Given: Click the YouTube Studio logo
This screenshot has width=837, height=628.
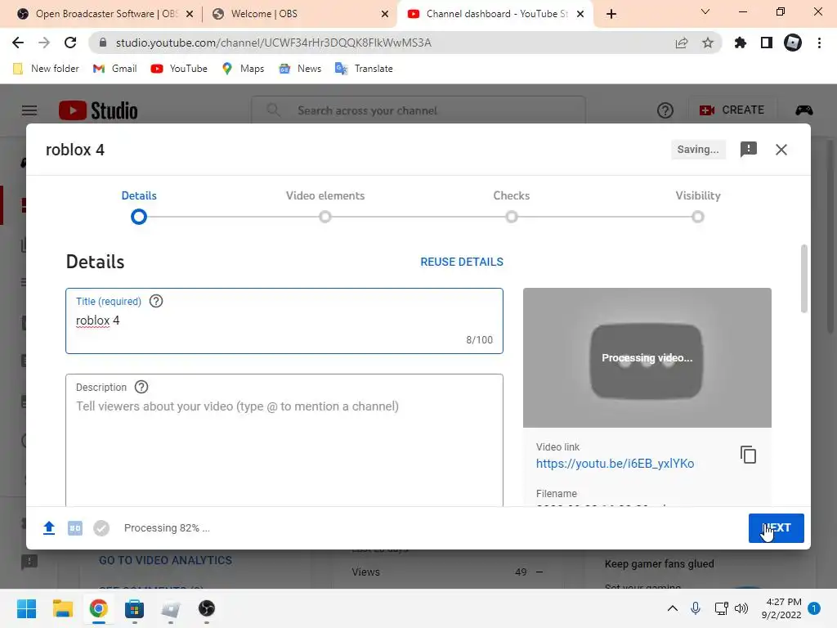Looking at the screenshot, I should click(x=98, y=110).
